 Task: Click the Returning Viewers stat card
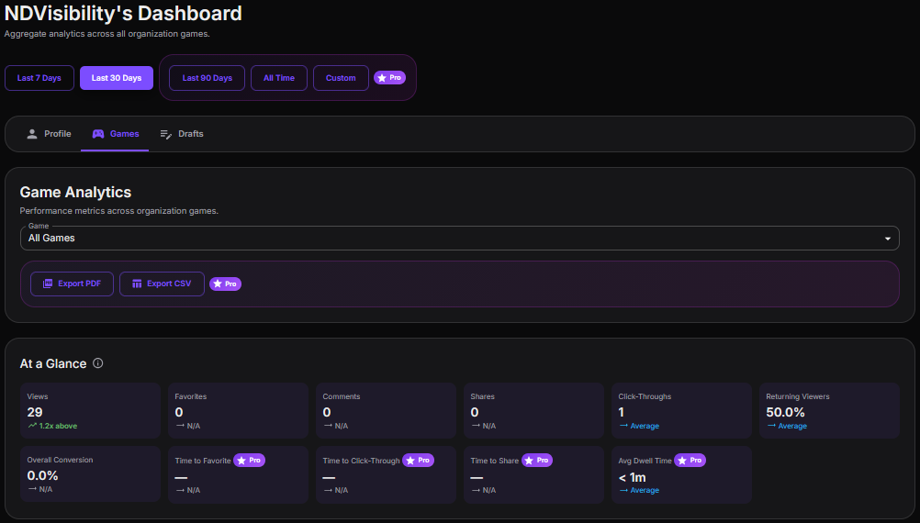point(830,410)
